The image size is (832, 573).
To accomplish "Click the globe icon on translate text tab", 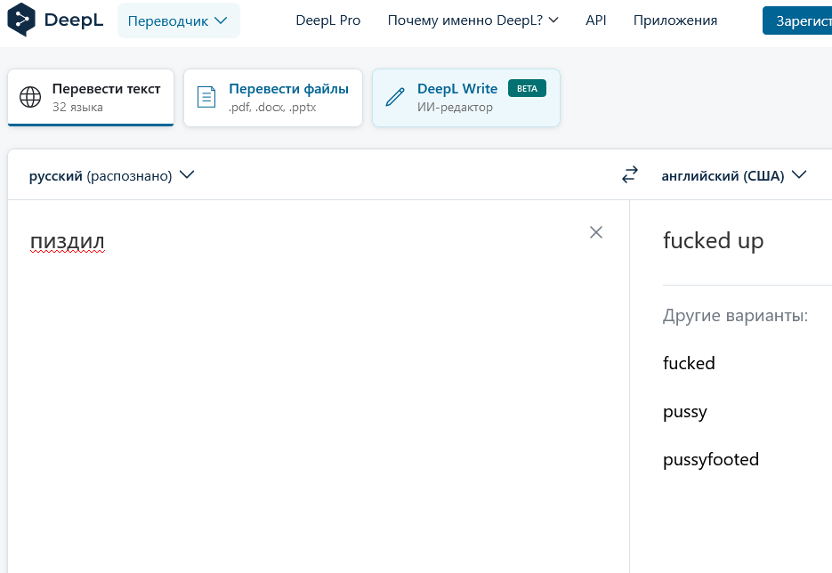I will click(30, 97).
